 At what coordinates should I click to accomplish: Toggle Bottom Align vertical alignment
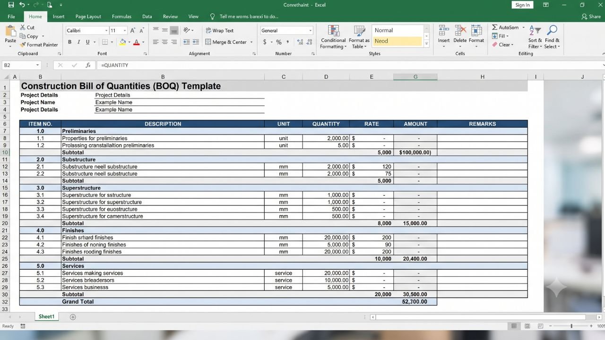click(x=174, y=30)
